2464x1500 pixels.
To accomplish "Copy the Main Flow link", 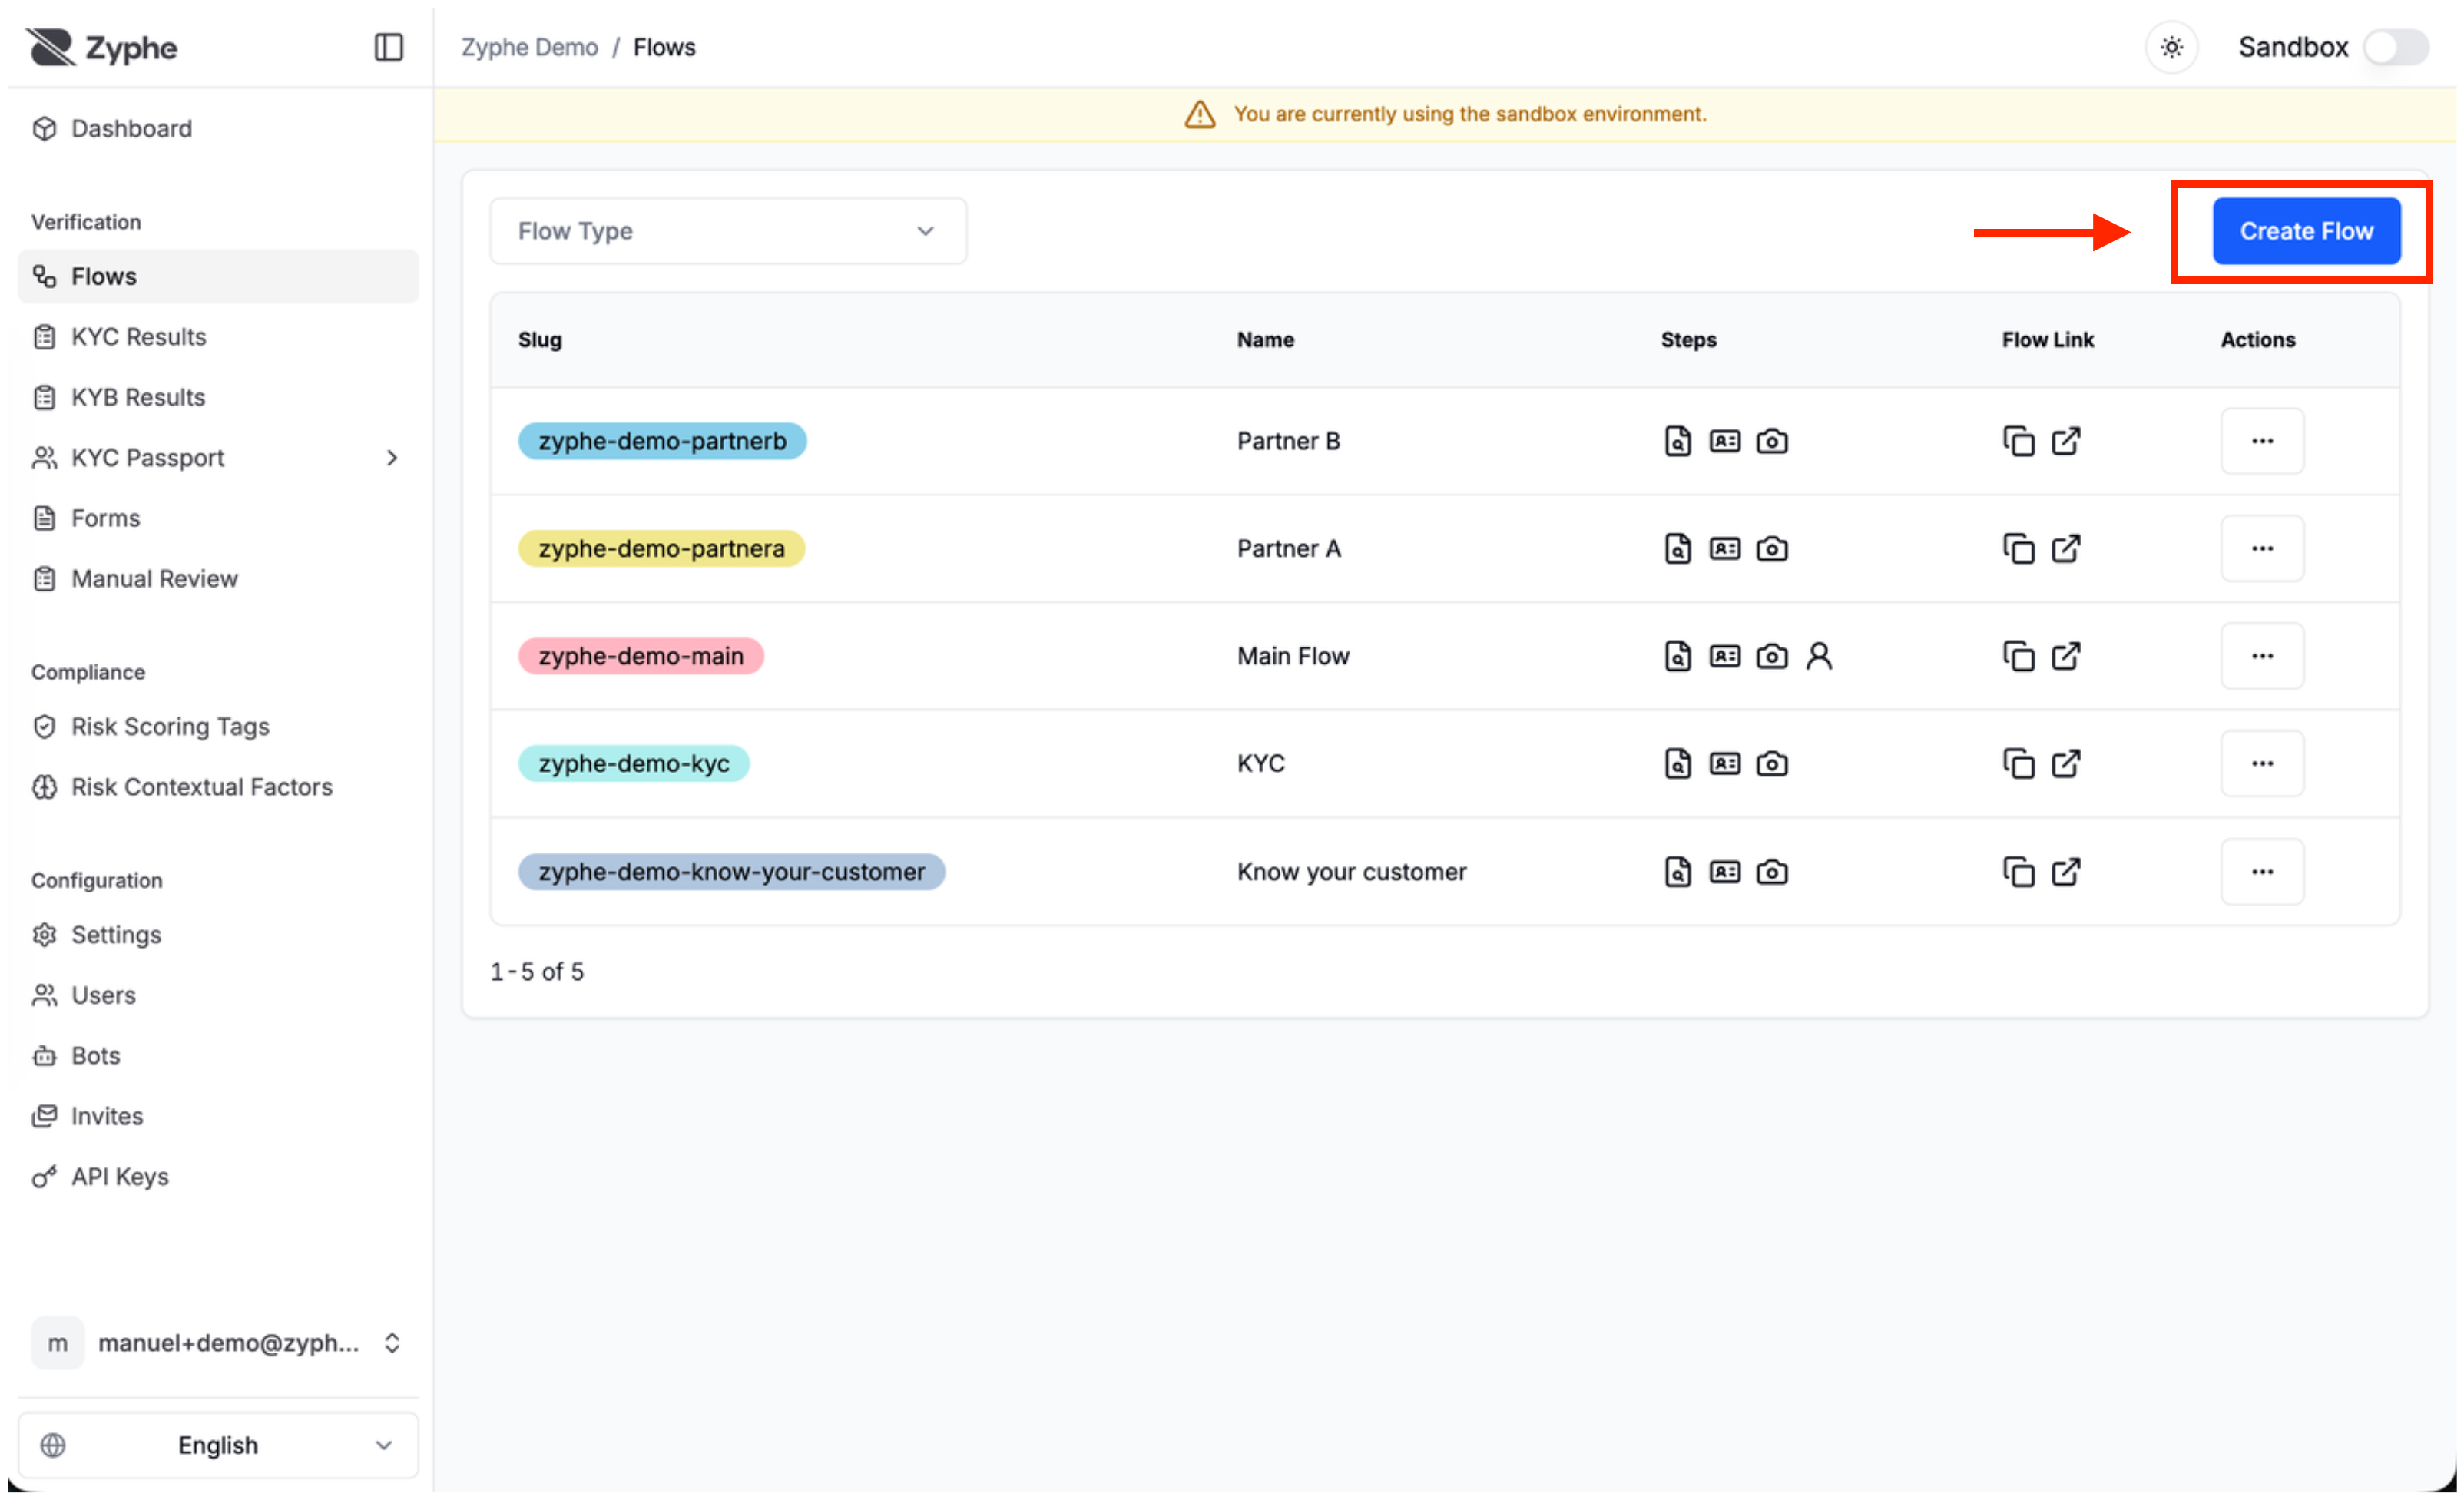I will tap(2018, 656).
